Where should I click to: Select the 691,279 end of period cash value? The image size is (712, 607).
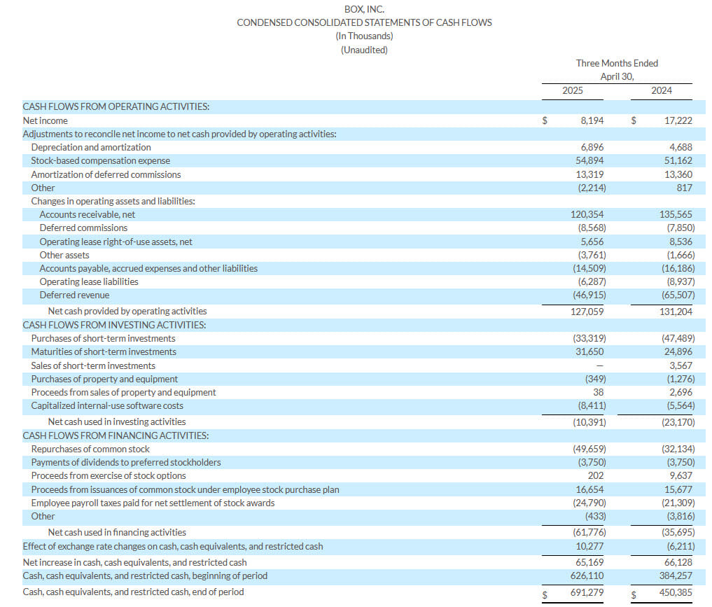point(587,592)
